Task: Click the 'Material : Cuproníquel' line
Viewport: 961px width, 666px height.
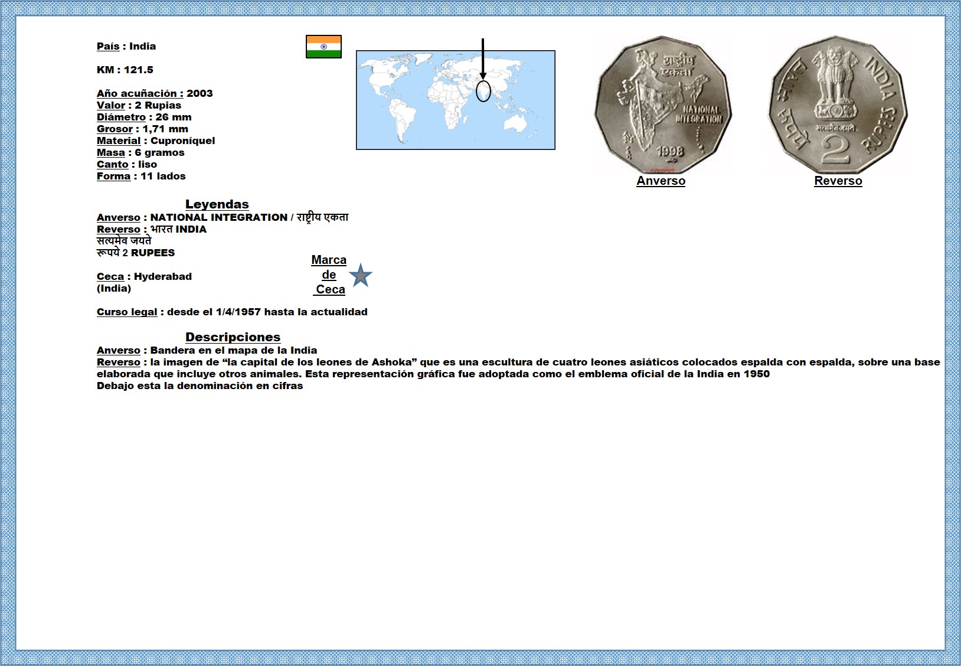Action: click(x=156, y=141)
